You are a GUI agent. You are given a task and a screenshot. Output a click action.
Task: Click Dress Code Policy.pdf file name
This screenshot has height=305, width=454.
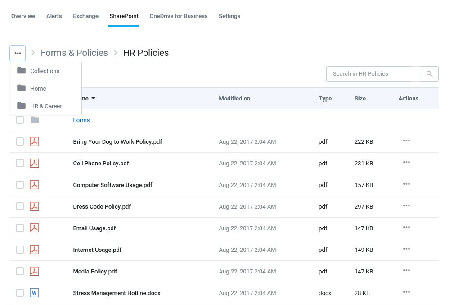click(102, 206)
